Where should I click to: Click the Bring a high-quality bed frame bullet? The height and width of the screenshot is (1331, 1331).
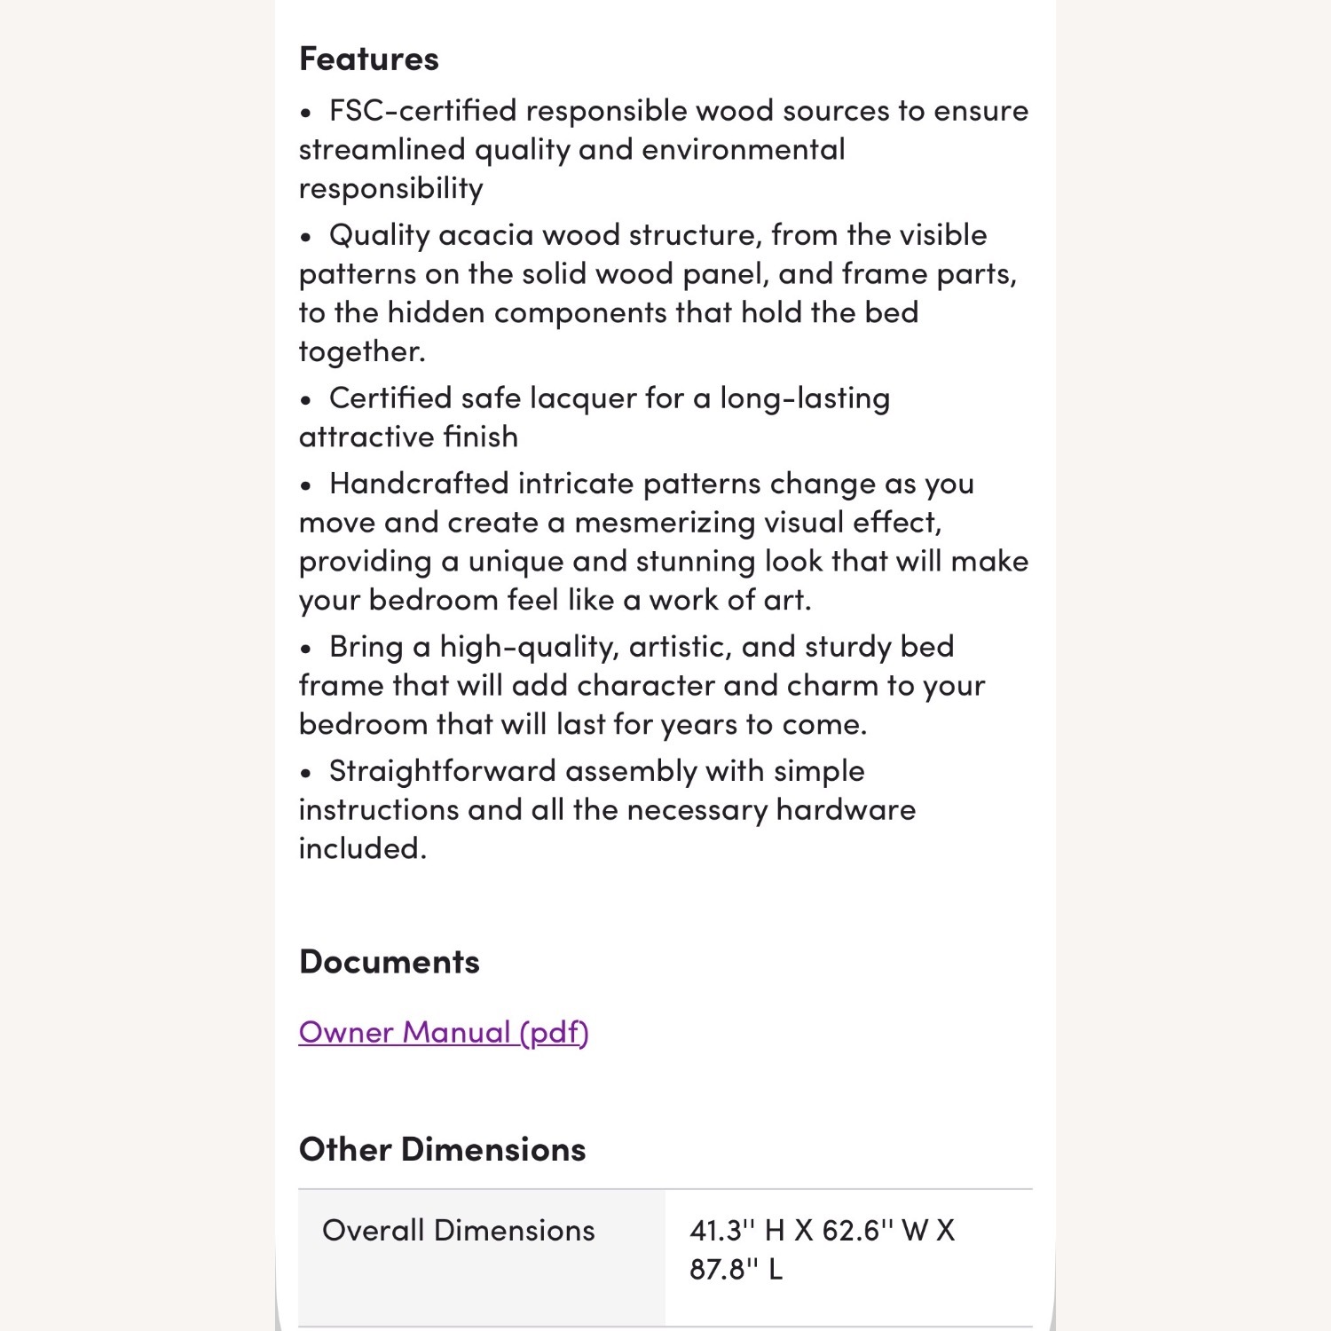click(642, 685)
